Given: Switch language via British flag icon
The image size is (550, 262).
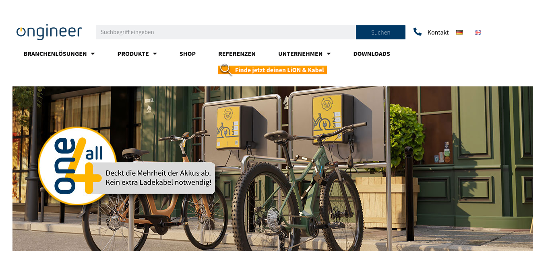Looking at the screenshot, I should point(478,32).
